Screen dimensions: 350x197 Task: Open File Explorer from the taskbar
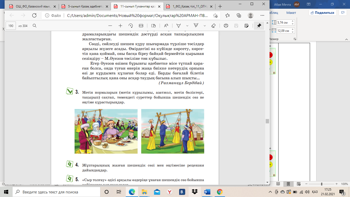click(x=145, y=192)
